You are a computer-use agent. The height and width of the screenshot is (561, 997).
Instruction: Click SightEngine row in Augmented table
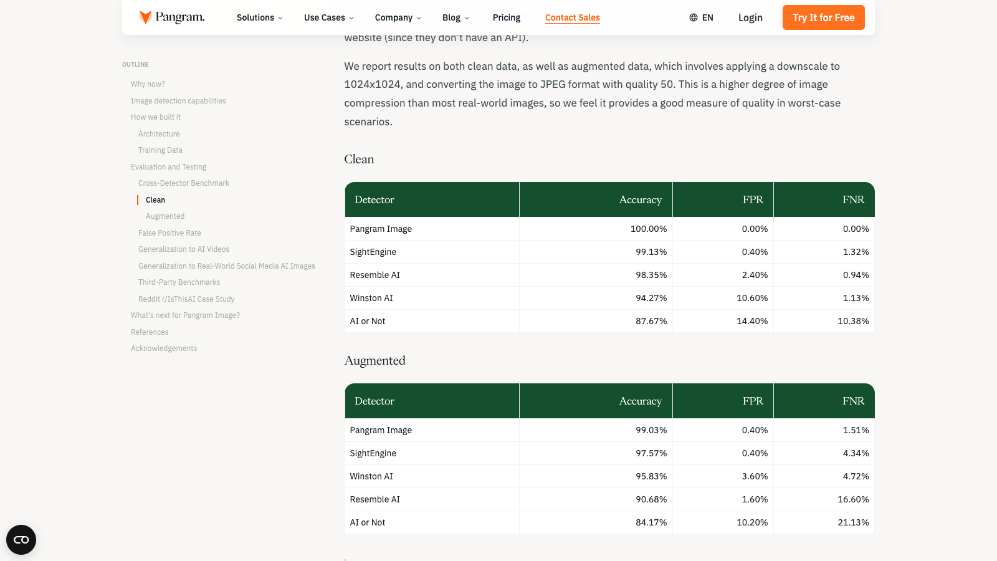coord(609,453)
